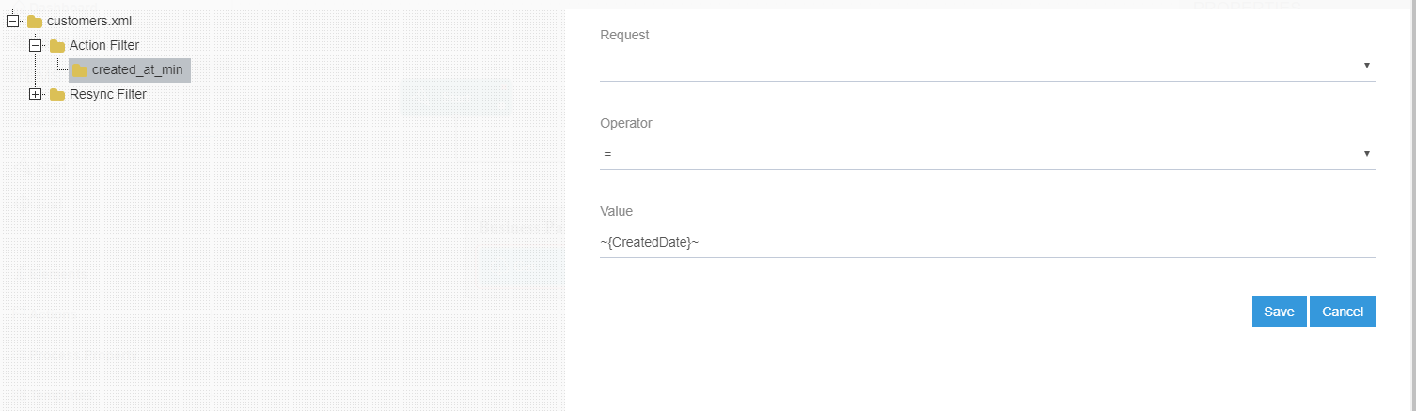
Task: Open the empty Request select box
Action: (978, 66)
